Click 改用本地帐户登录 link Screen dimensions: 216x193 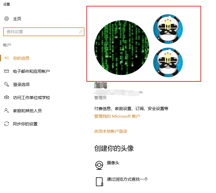111,131
